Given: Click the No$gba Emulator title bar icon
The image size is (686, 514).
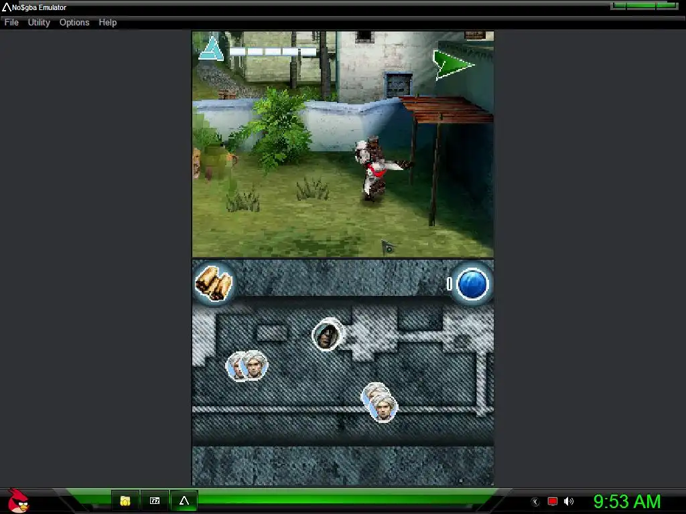Looking at the screenshot, I should (x=6, y=7).
